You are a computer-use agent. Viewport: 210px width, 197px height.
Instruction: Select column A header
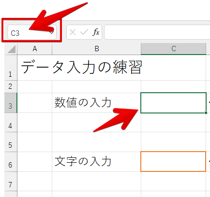[35, 49]
